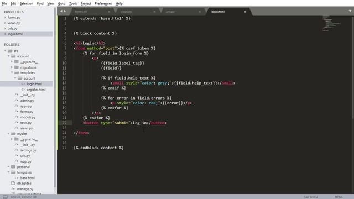The height and width of the screenshot is (199, 354).
Task: Close urls.py in the Open Files list
Action: 5,29
